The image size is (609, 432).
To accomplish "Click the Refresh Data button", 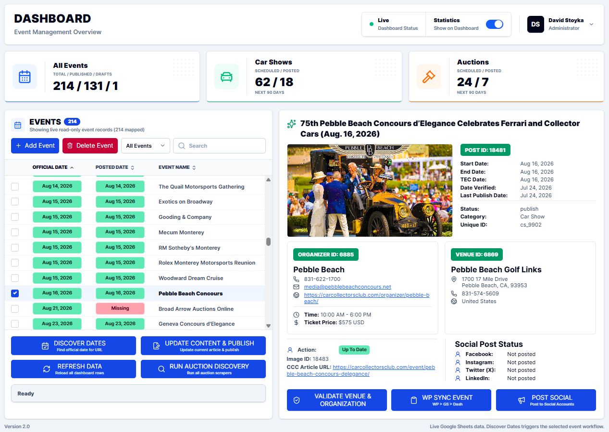I will pos(74,369).
